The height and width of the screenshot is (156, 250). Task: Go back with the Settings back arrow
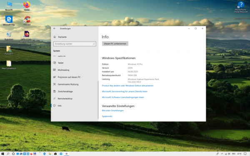[55, 28]
